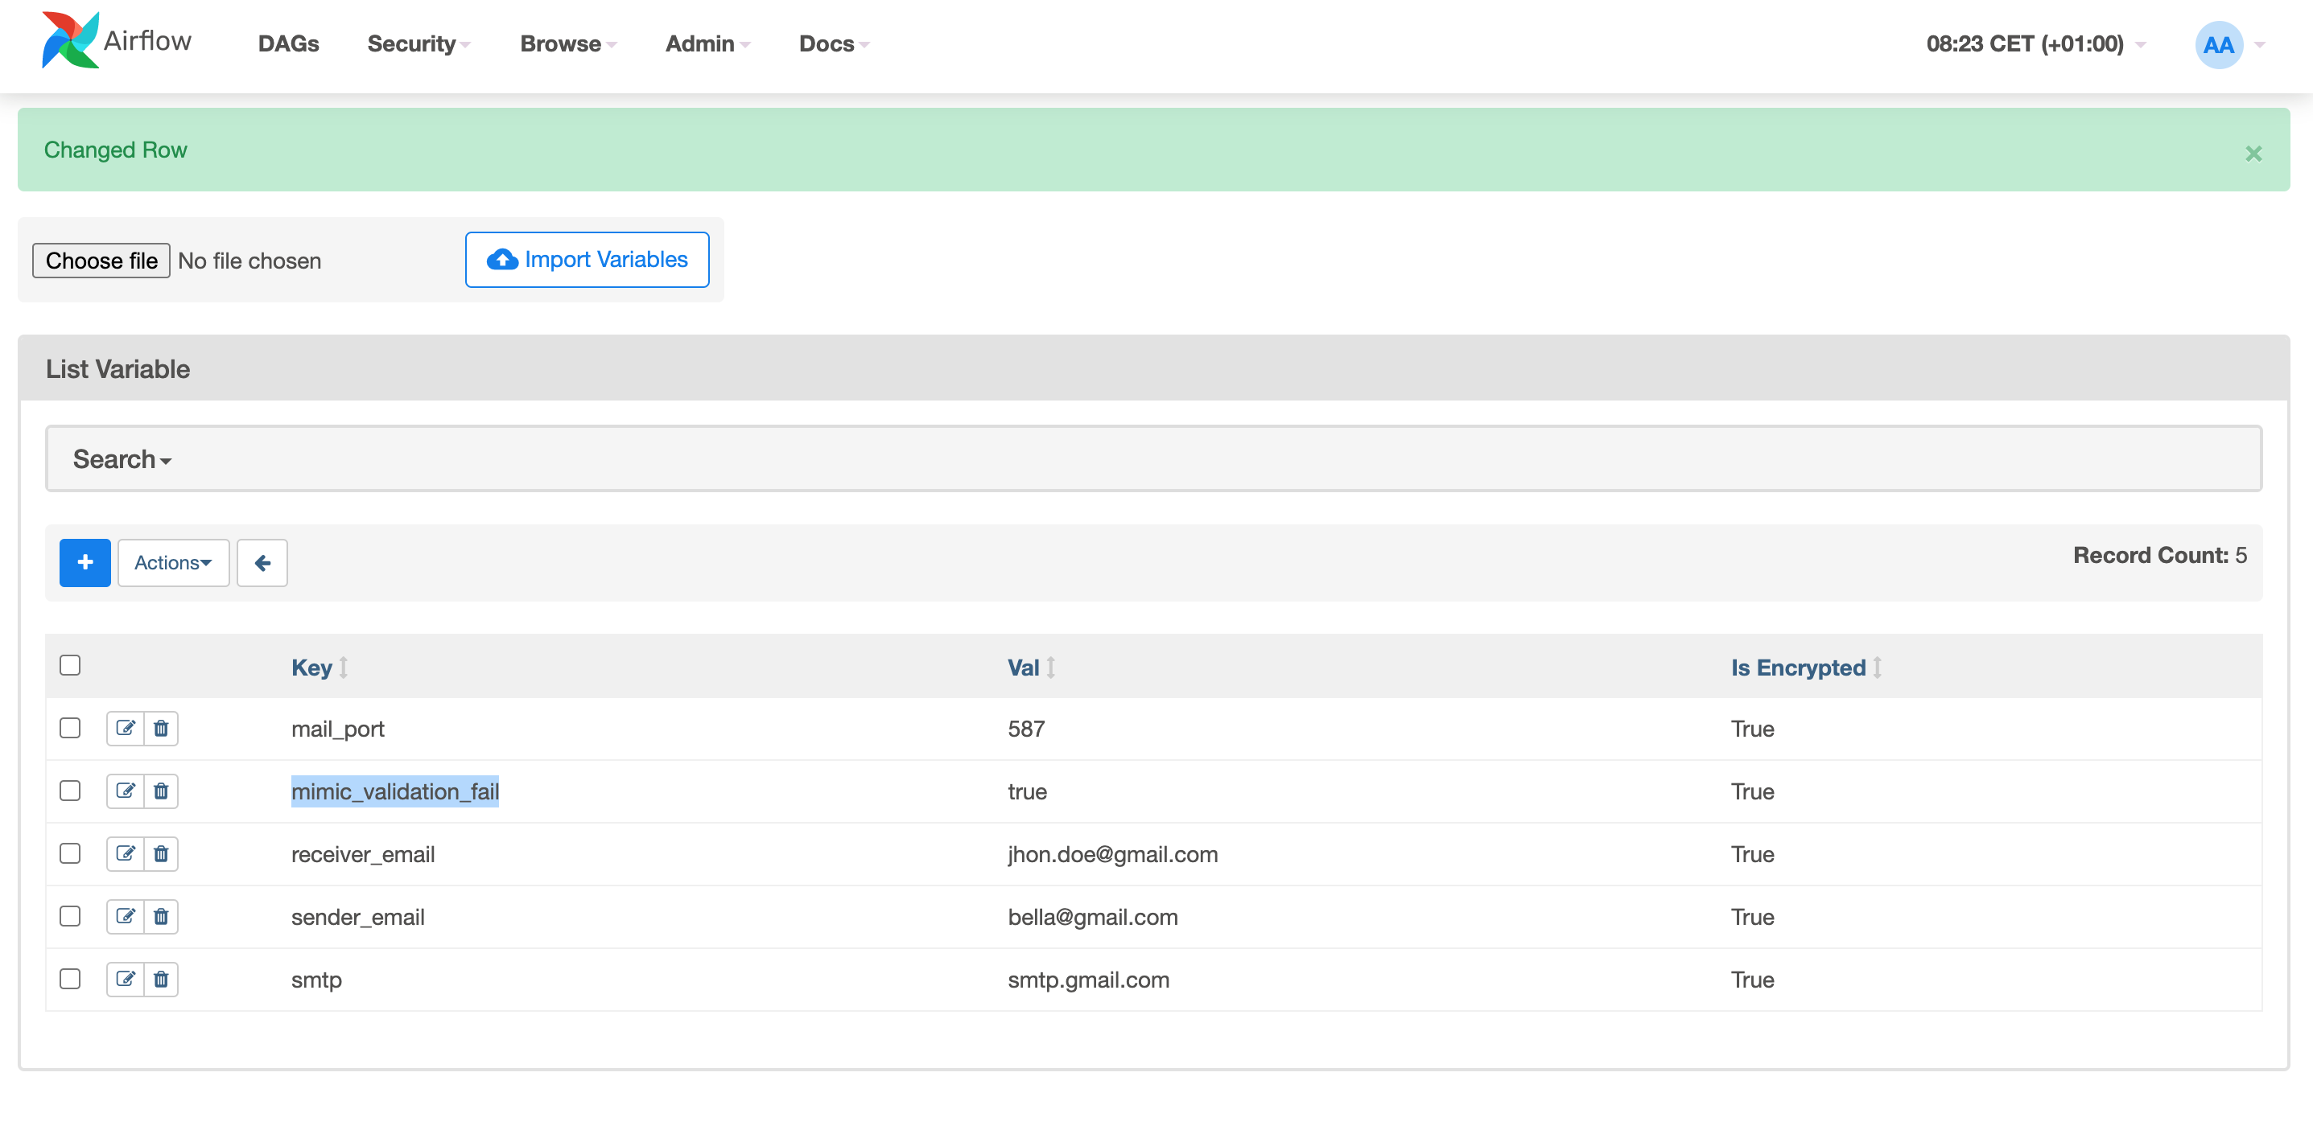Check the mail_port row checkbox

click(x=70, y=728)
